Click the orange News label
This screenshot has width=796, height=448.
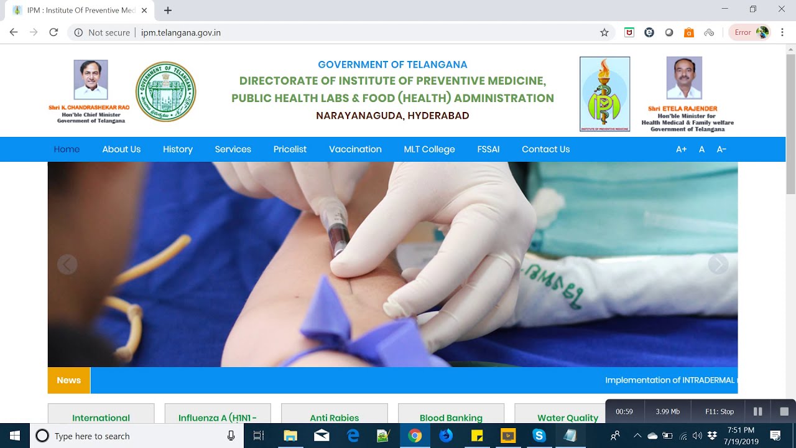pos(69,380)
